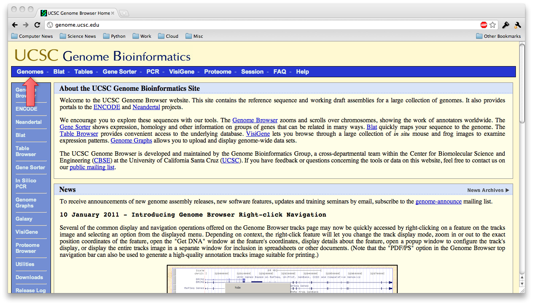Follow the Genome Browser paragraph link

(255, 120)
